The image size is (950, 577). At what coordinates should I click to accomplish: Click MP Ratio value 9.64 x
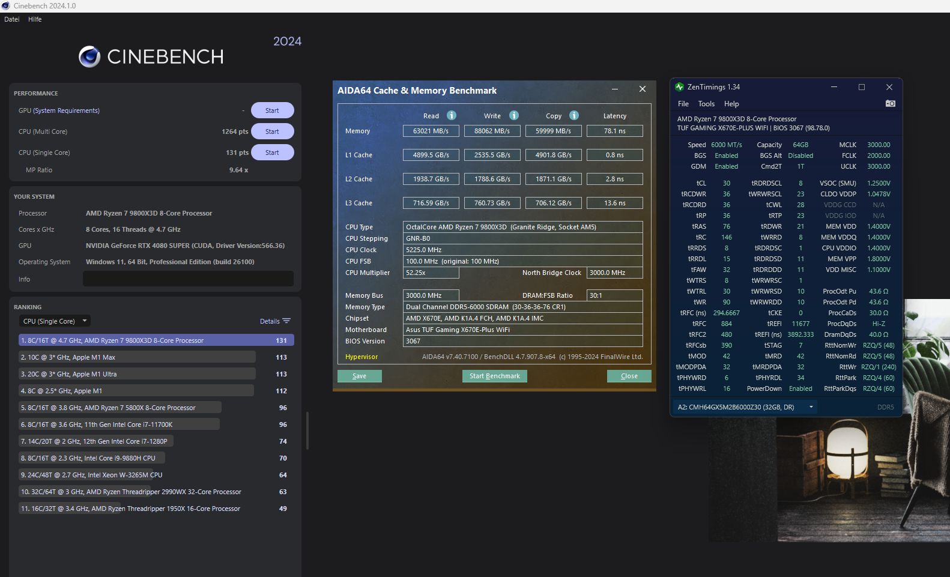(238, 170)
